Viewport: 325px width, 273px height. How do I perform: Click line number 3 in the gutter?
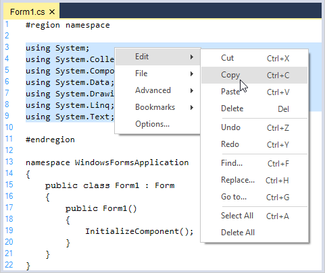click(7, 47)
